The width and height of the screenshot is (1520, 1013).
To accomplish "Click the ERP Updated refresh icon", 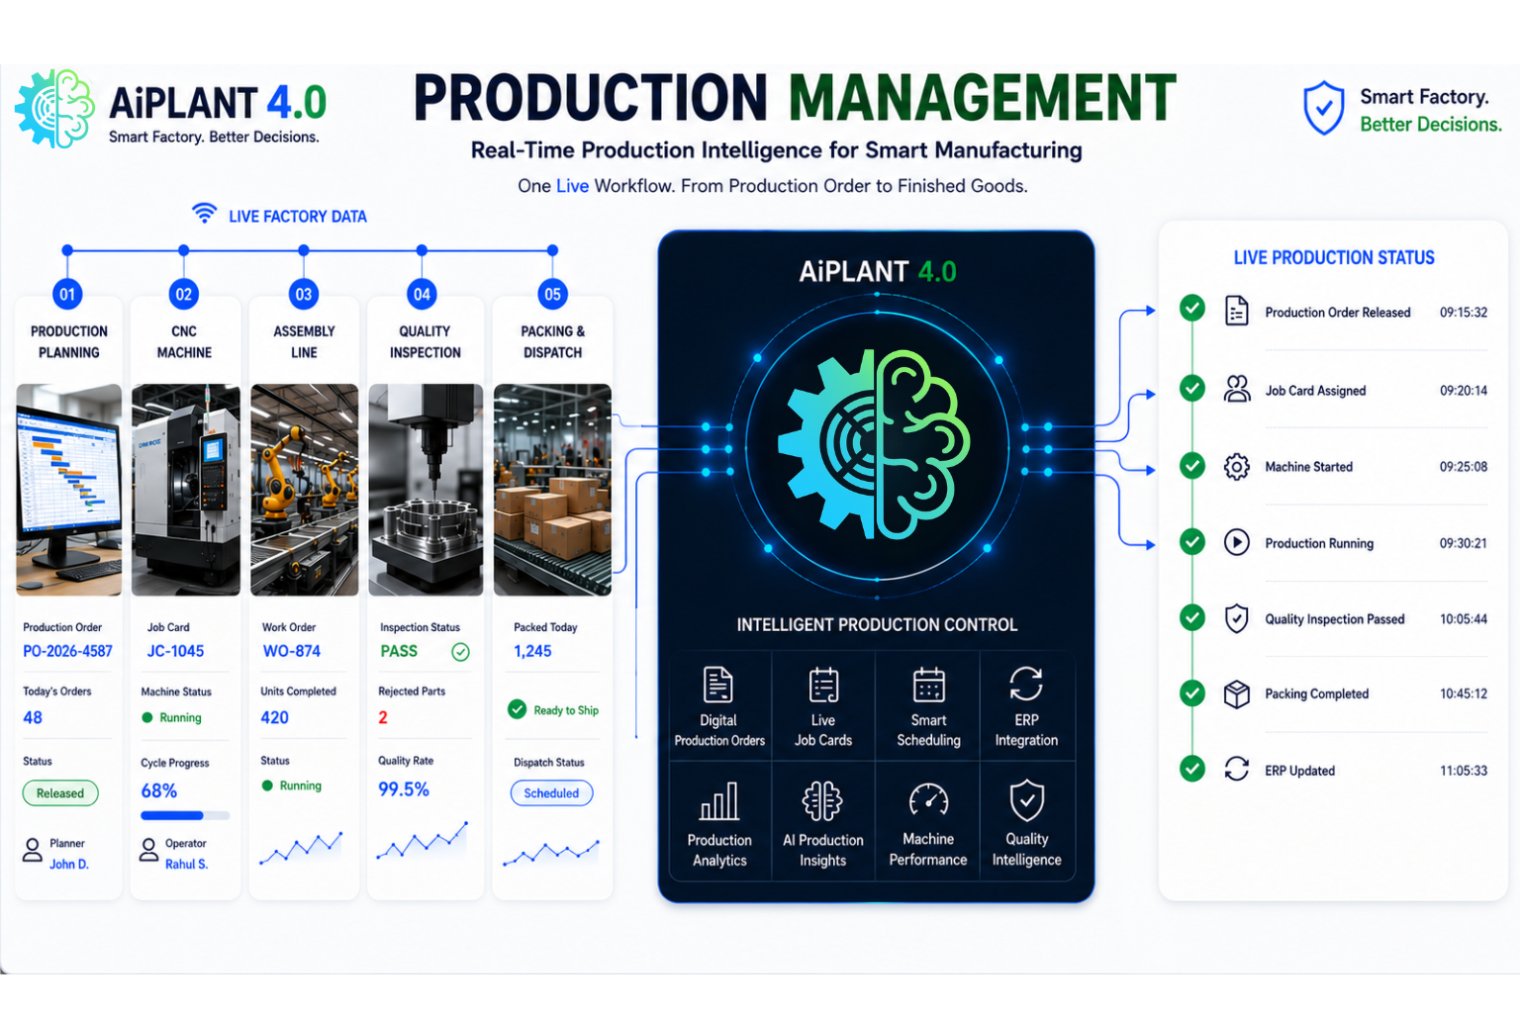I will [1237, 769].
